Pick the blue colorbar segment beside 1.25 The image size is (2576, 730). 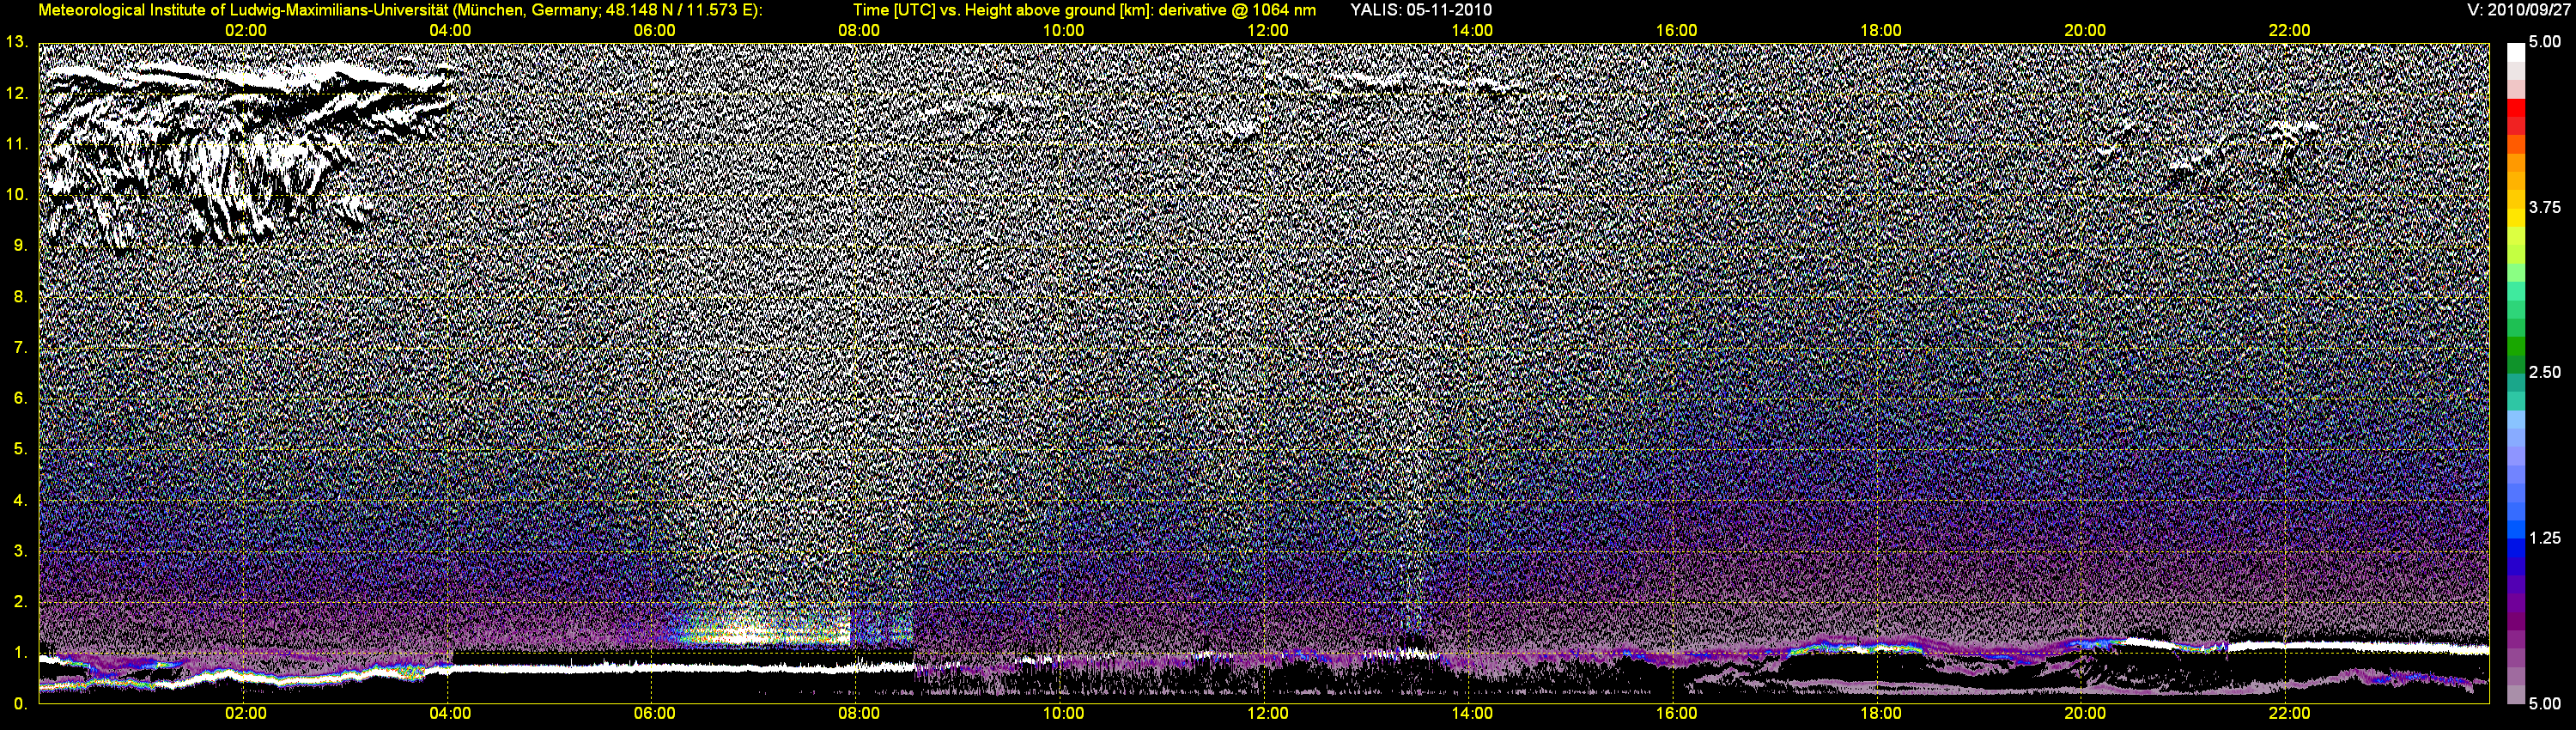pos(2515,545)
